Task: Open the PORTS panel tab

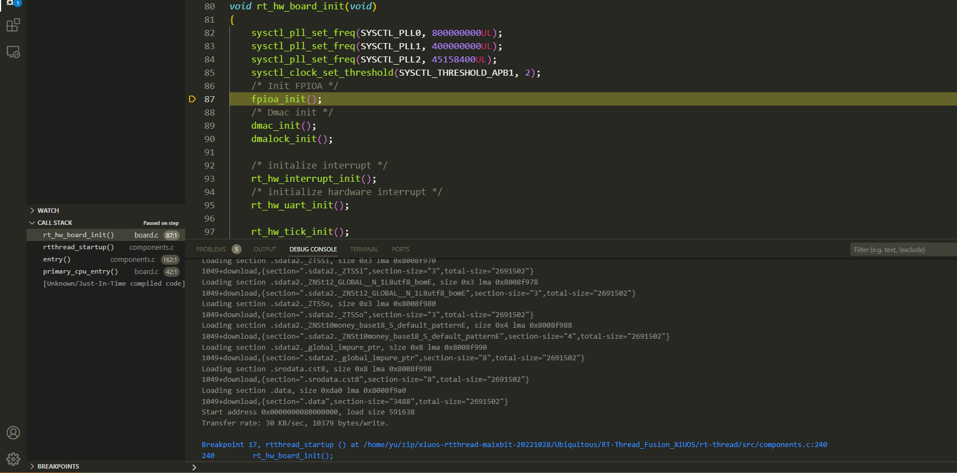Action: 401,249
